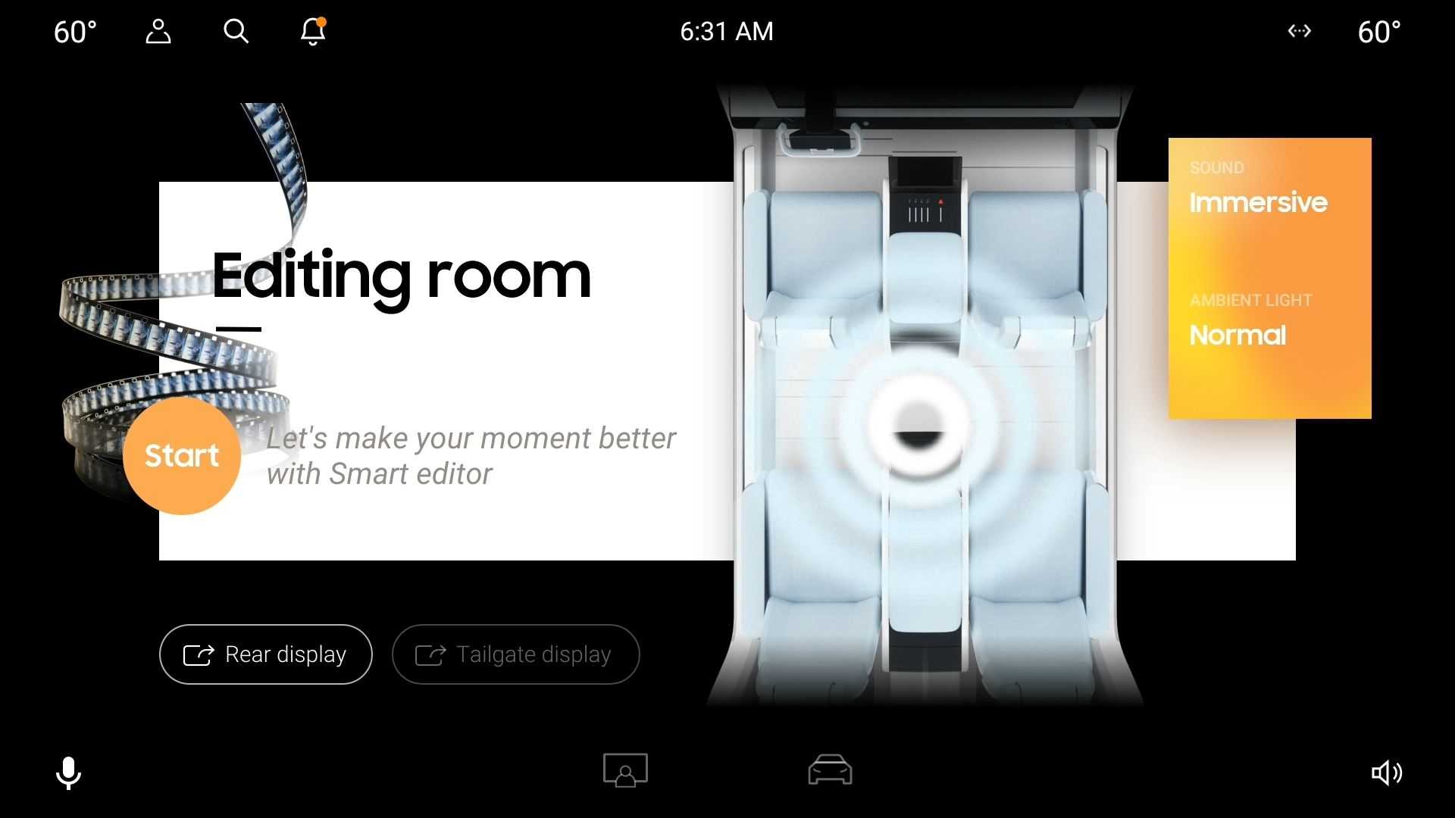
Task: Select the Rear display menu tab
Action: [264, 653]
